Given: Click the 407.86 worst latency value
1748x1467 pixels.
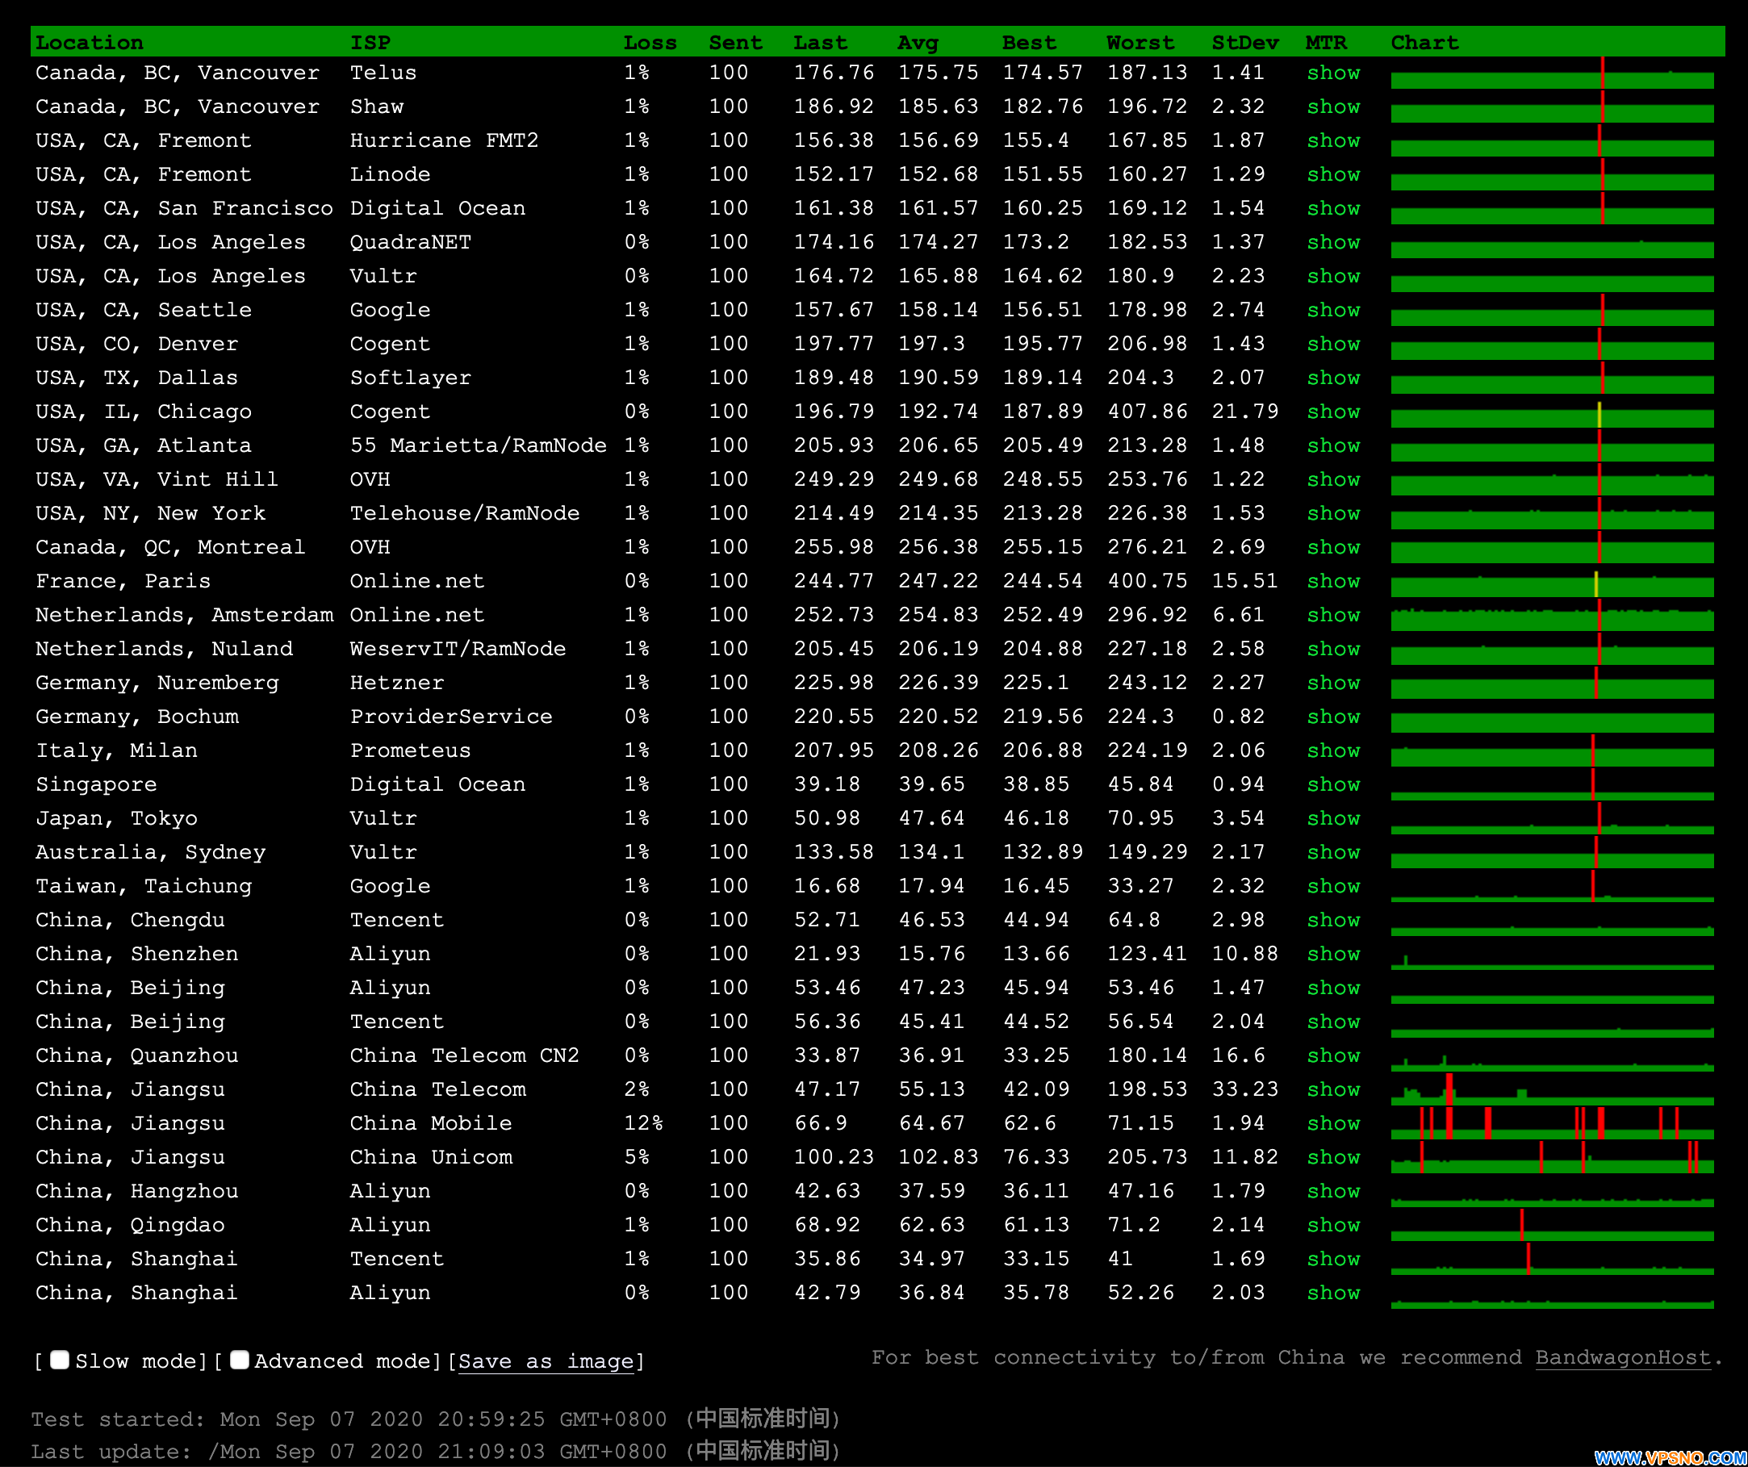Looking at the screenshot, I should pos(1147,412).
